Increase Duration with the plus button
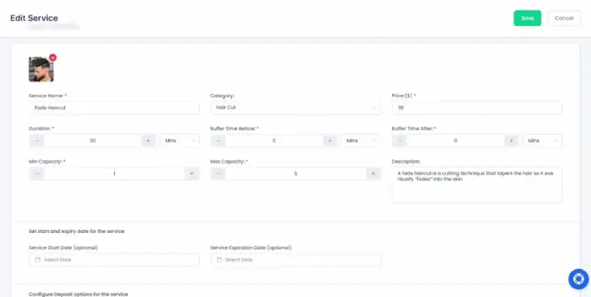This screenshot has height=297, width=591. (x=148, y=141)
